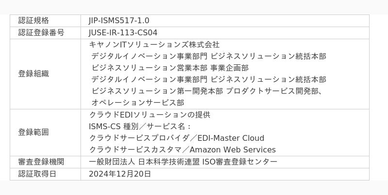Click the キヤノンITソリューションズ株式会社 text
Viewport: 388px width, 195px height.
pyautogui.click(x=154, y=45)
